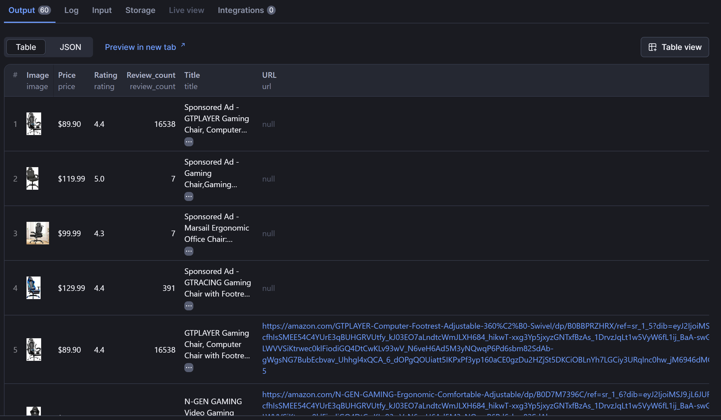
Task: Switch to the Storage tab
Action: [140, 10]
